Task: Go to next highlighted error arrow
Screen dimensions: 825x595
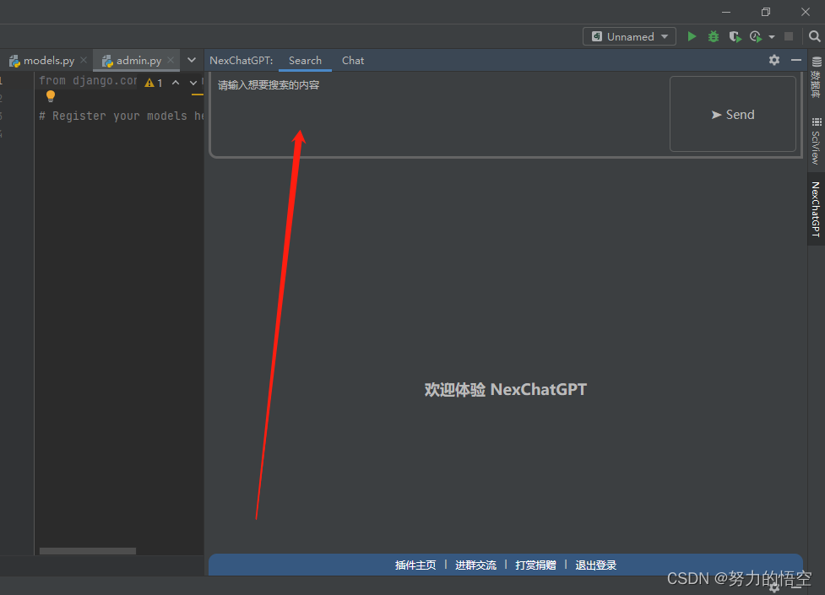Action: (x=193, y=83)
